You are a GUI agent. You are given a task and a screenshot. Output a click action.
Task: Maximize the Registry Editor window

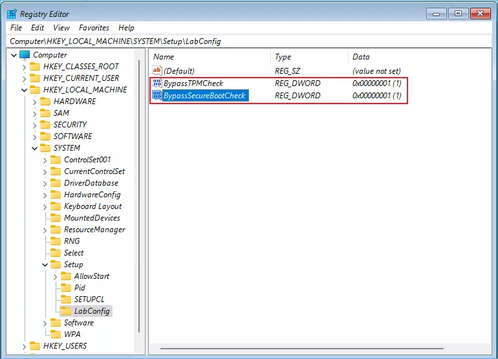(458, 14)
